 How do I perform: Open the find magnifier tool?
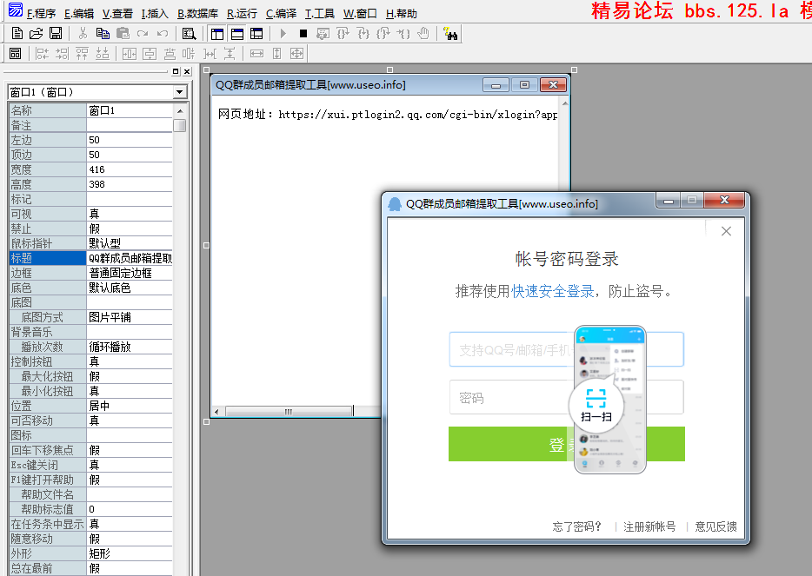(x=189, y=34)
